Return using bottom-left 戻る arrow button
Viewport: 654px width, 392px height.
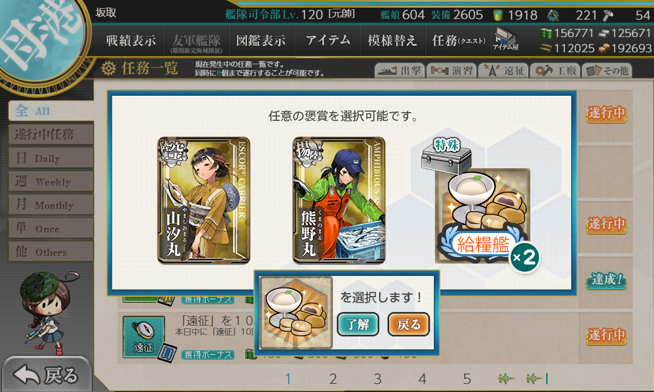tap(46, 375)
